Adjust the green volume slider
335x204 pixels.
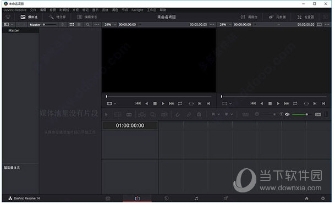(x=300, y=114)
